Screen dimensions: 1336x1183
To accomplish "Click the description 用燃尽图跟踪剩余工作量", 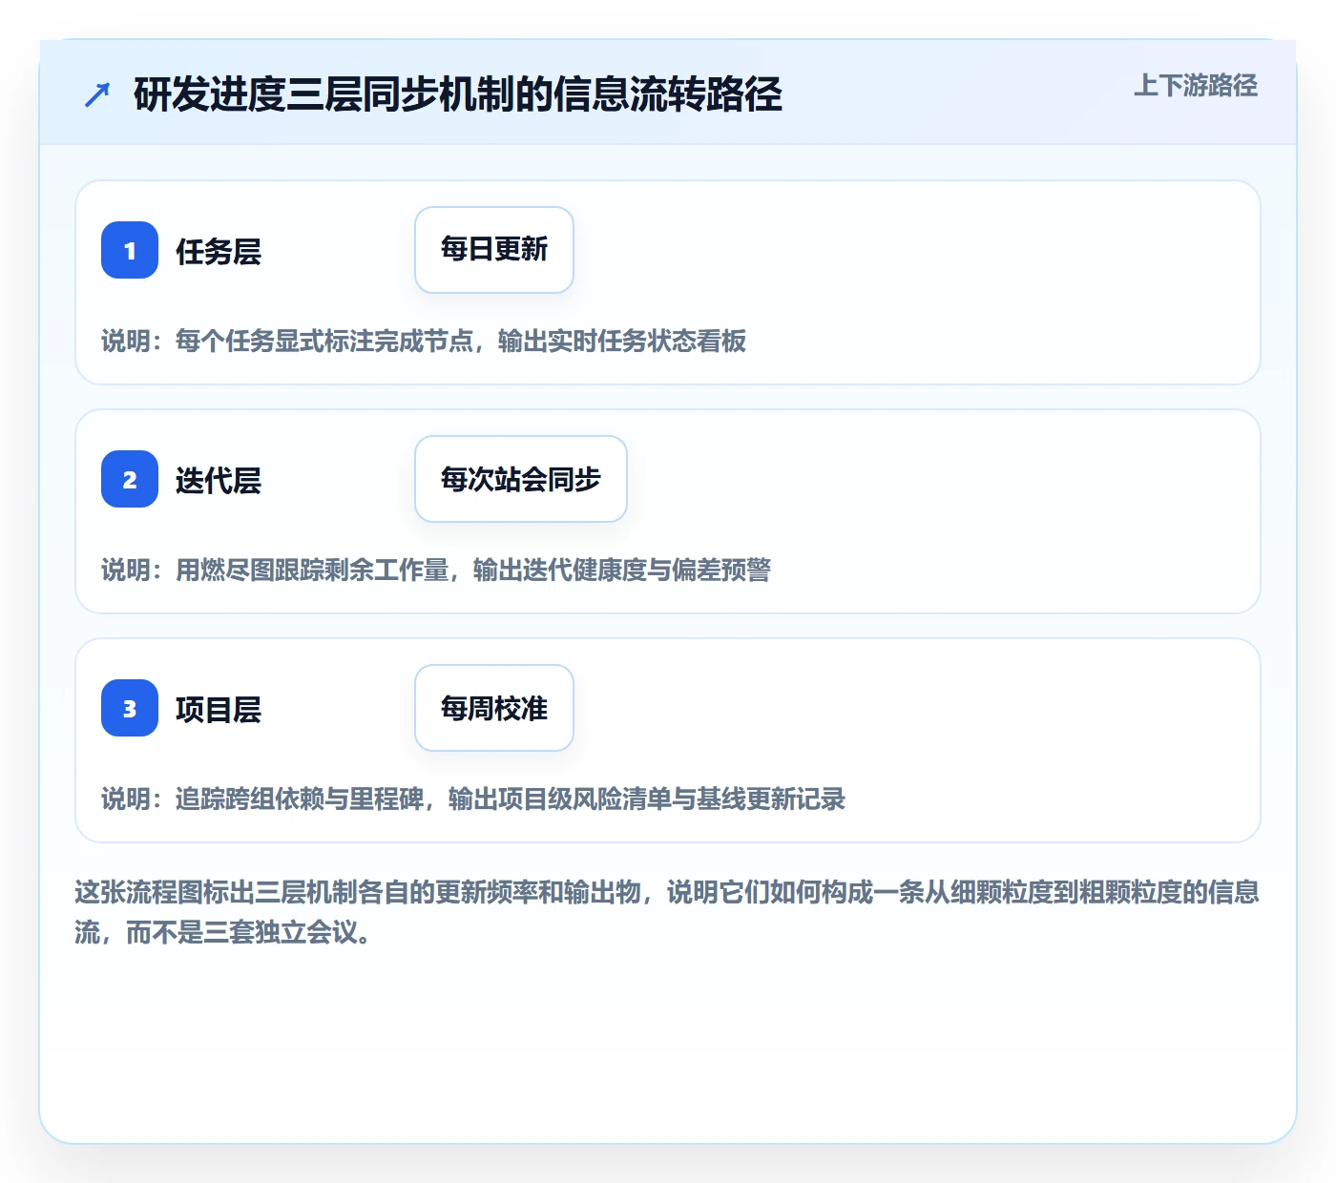I will point(312,570).
